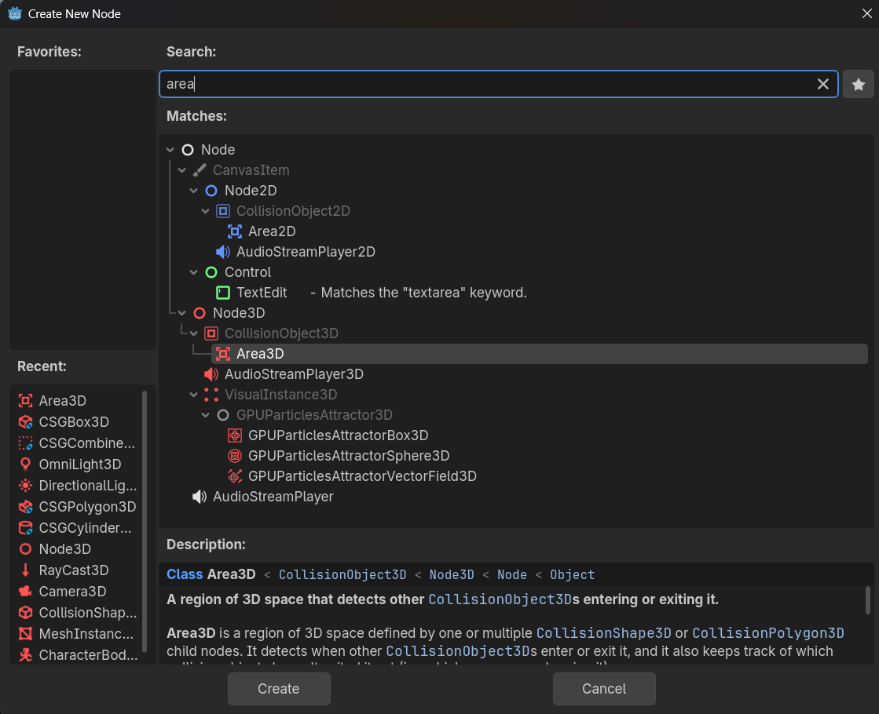The width and height of the screenshot is (879, 714).
Task: Click the TextEdit node icon
Action: [222, 293]
